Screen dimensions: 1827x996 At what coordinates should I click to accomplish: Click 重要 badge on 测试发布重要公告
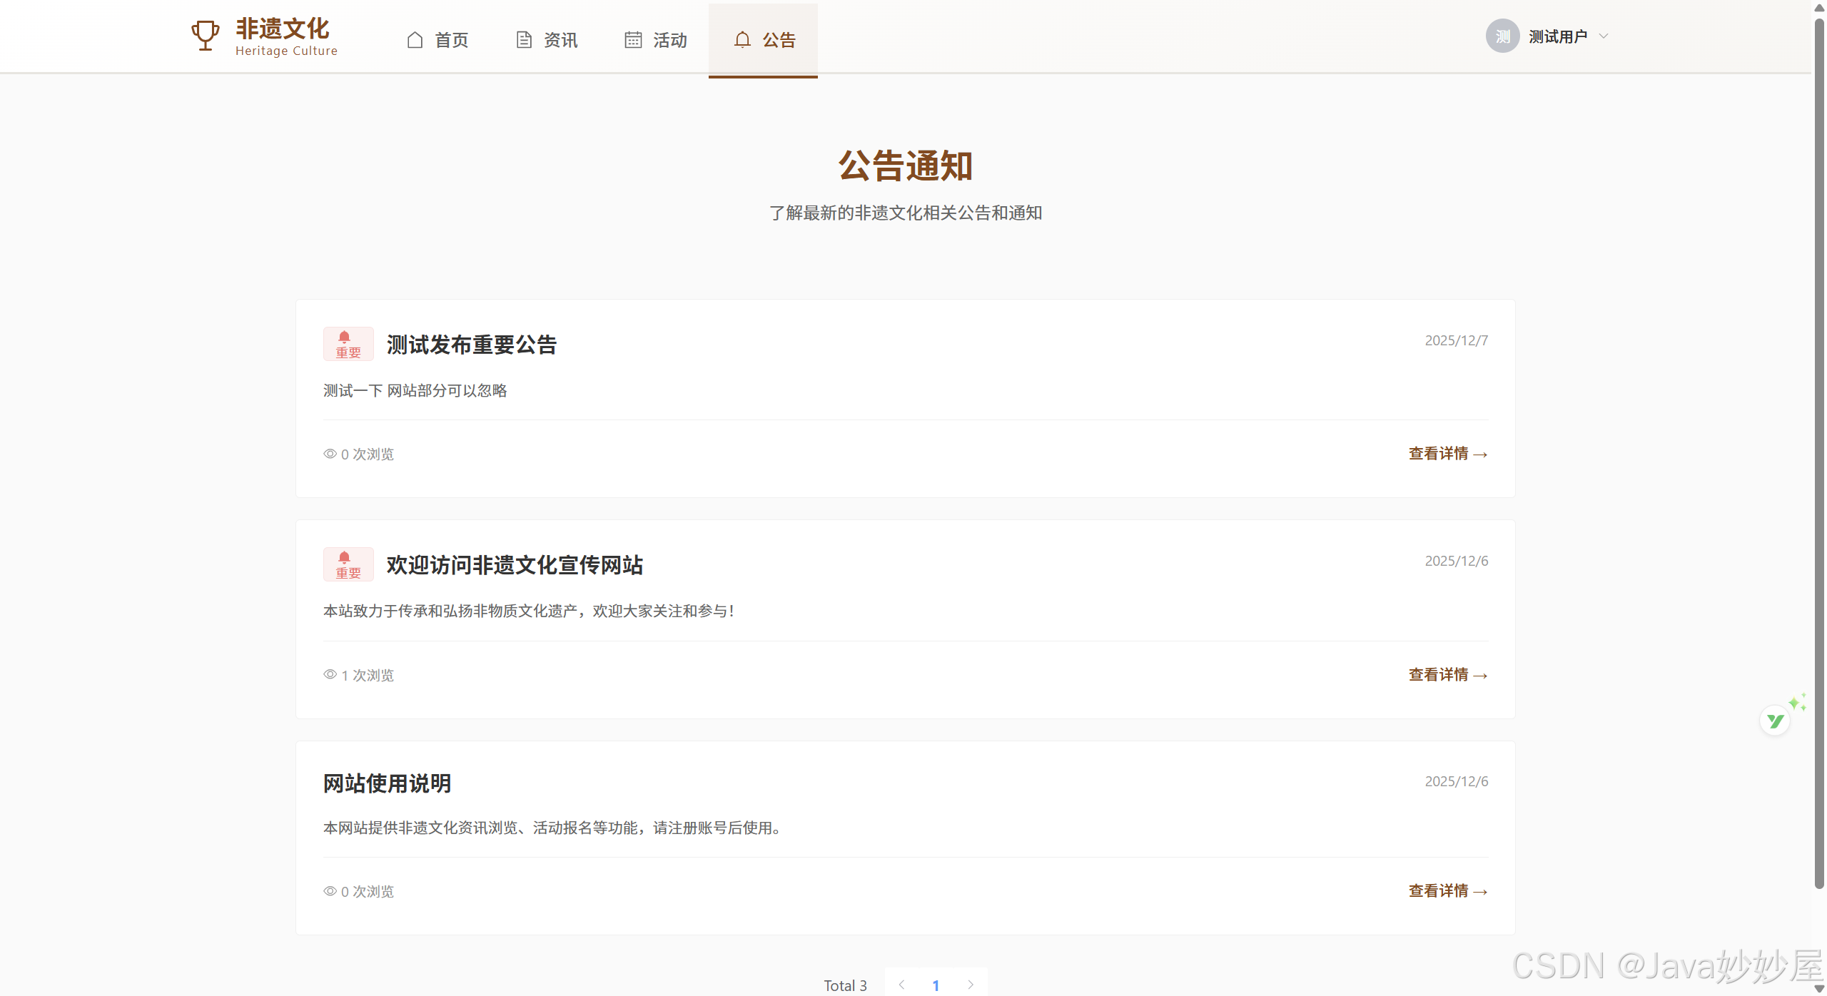[348, 344]
